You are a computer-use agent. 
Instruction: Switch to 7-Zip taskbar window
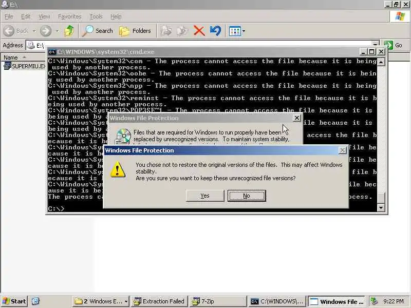(x=218, y=301)
